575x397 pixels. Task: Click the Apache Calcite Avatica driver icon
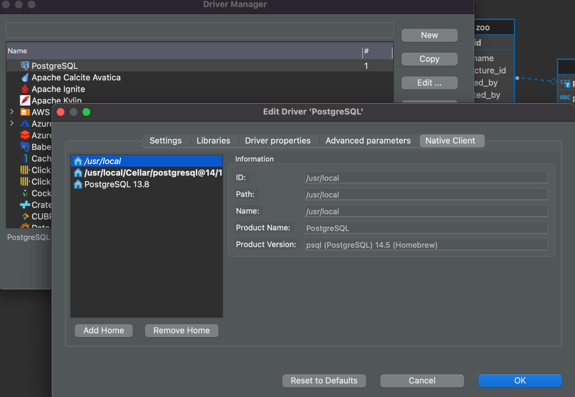pos(25,78)
